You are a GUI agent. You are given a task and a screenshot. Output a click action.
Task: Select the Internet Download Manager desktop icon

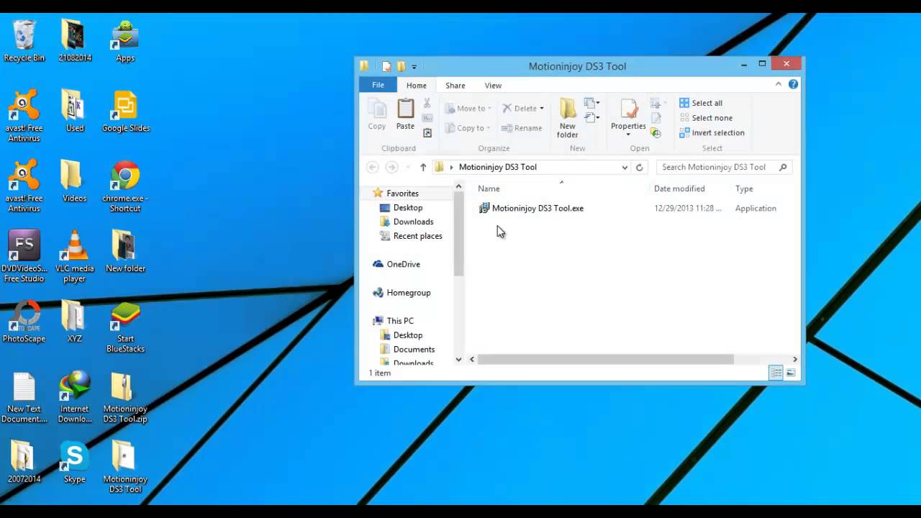75,397
